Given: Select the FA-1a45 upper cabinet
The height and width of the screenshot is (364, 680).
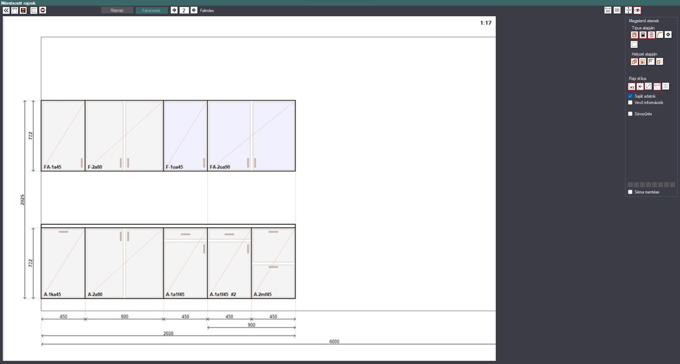Looking at the screenshot, I should (63, 136).
